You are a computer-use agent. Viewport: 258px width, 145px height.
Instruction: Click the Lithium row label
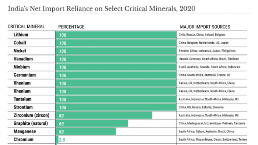(x=21, y=35)
